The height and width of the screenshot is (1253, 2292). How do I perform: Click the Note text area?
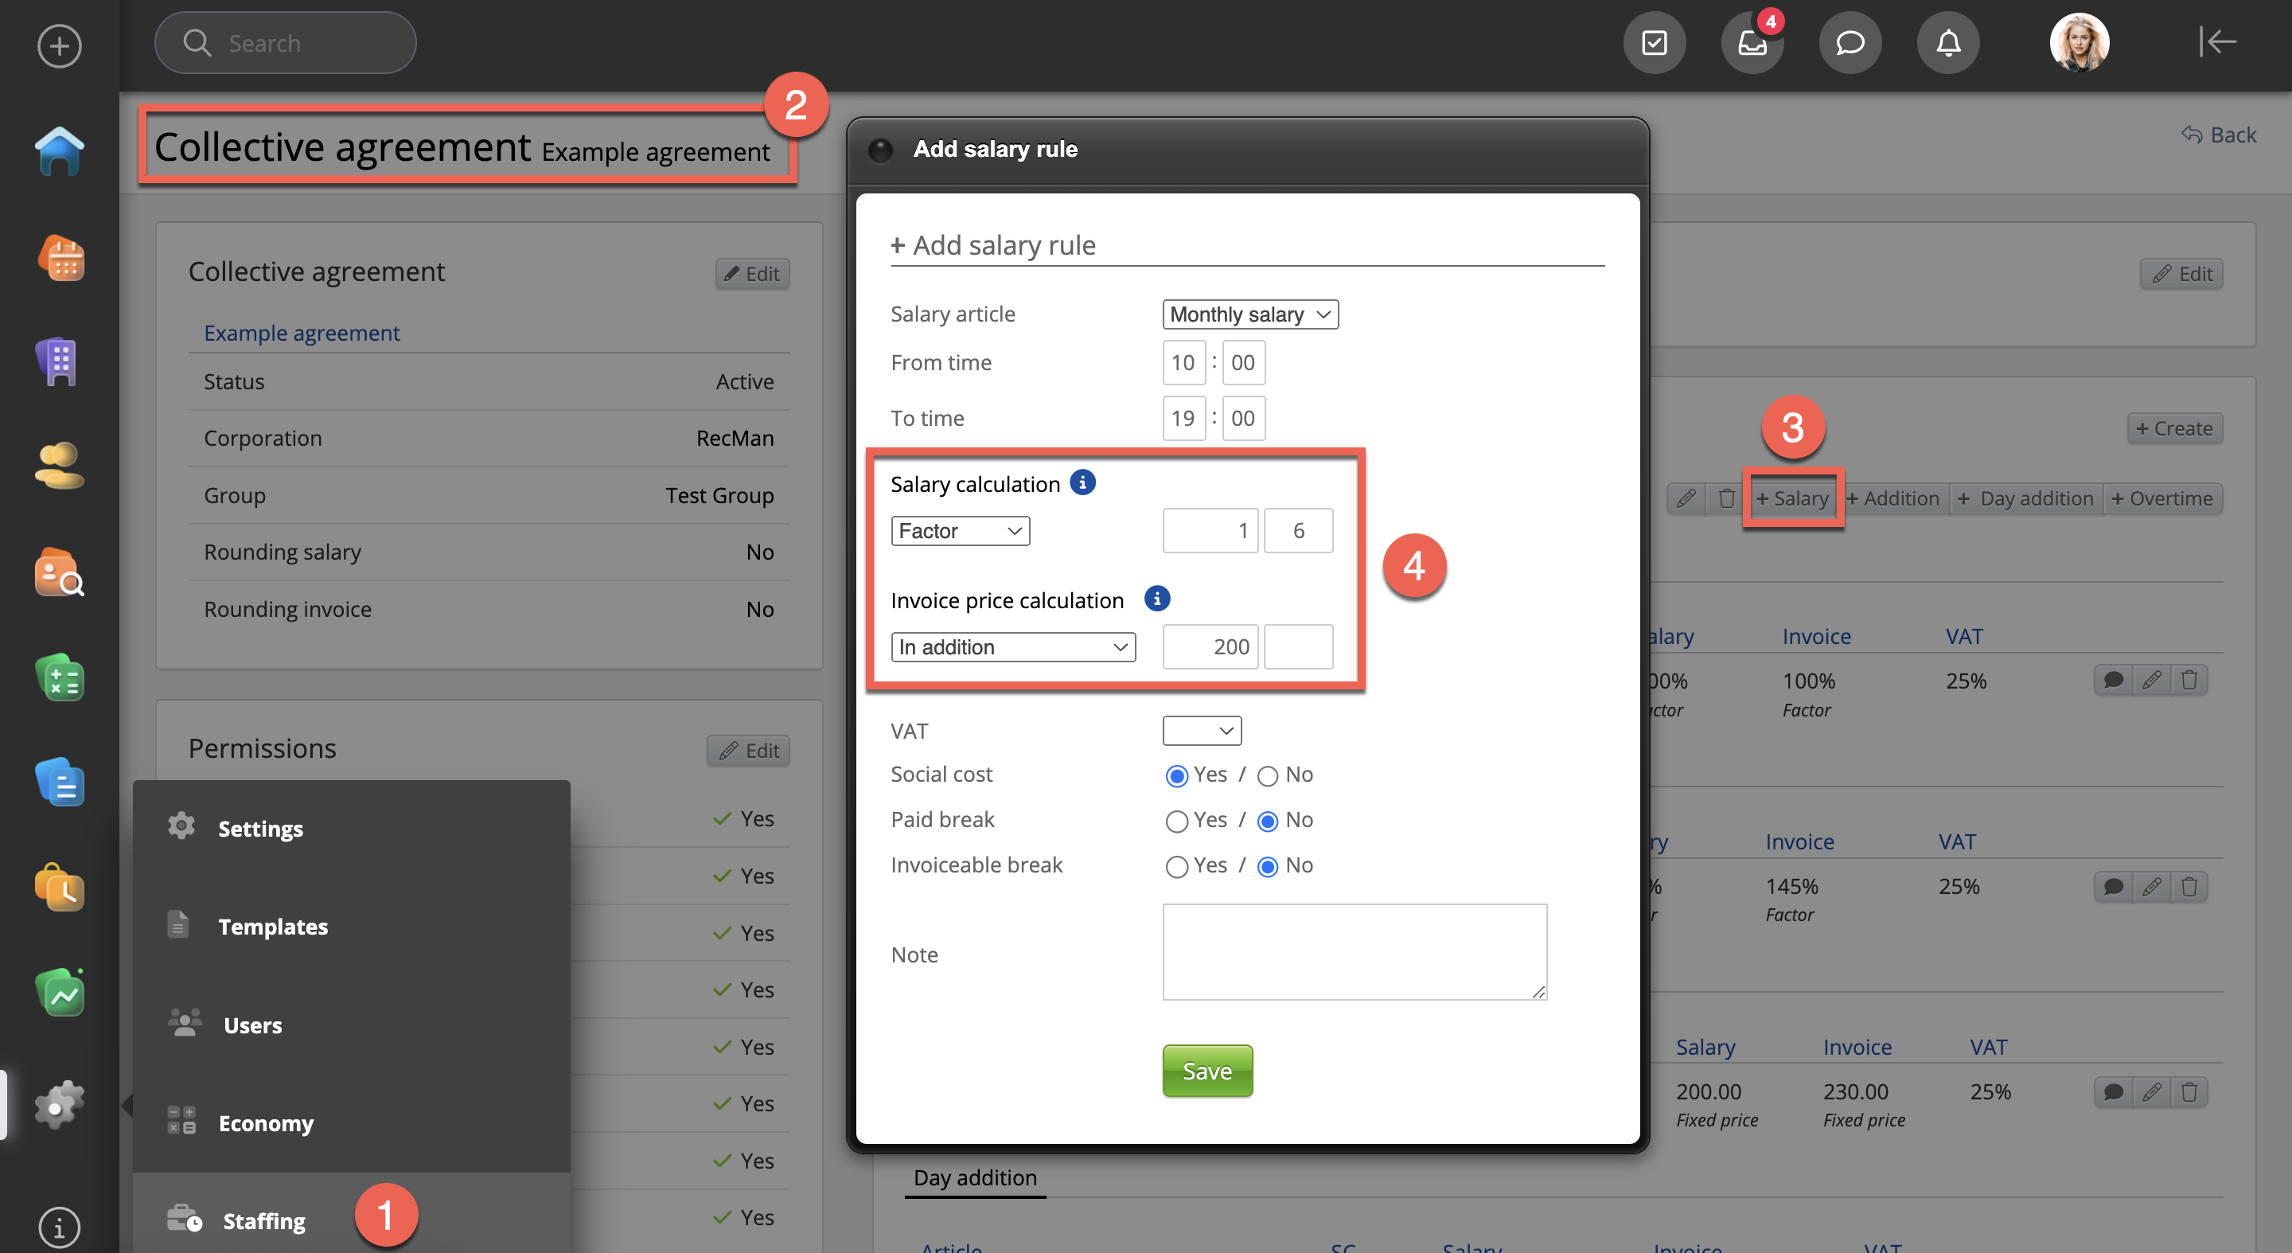click(x=1353, y=952)
